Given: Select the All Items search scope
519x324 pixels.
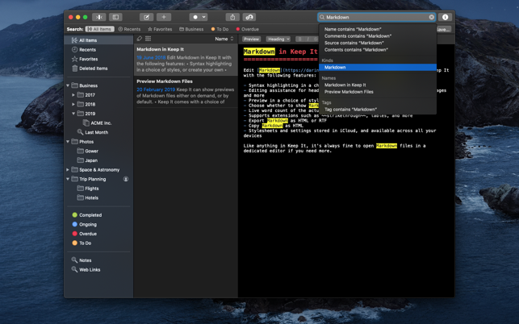Looking at the screenshot, I should [99, 29].
